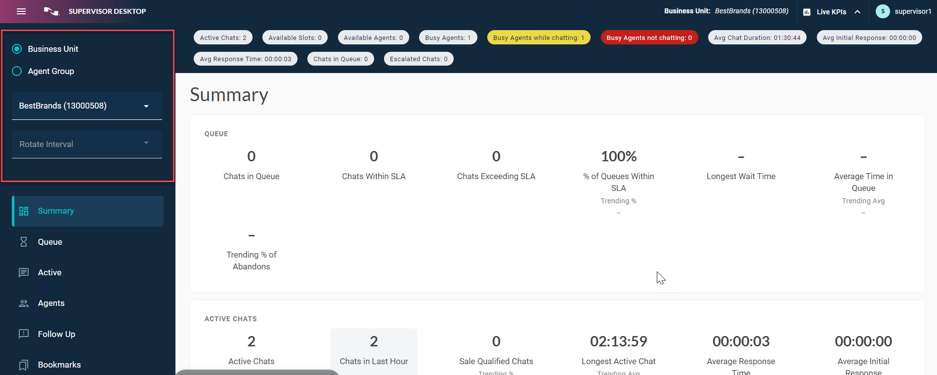
Task: Click the Queue hourglass icon
Action: 24,242
